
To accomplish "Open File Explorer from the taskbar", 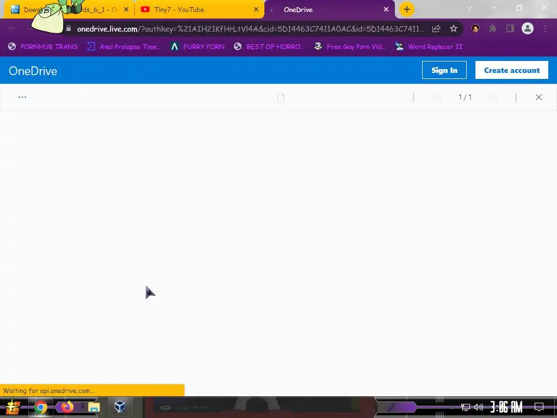I will [x=94, y=407].
